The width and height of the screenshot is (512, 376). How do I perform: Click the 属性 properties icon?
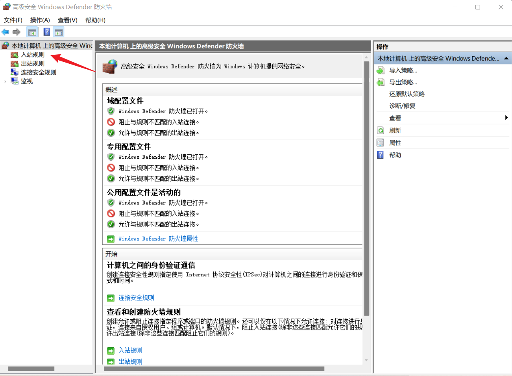pos(381,143)
